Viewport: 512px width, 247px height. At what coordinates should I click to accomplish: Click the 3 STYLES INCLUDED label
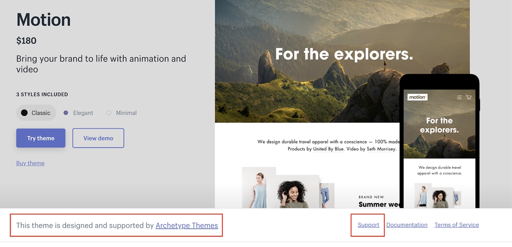[x=42, y=94]
